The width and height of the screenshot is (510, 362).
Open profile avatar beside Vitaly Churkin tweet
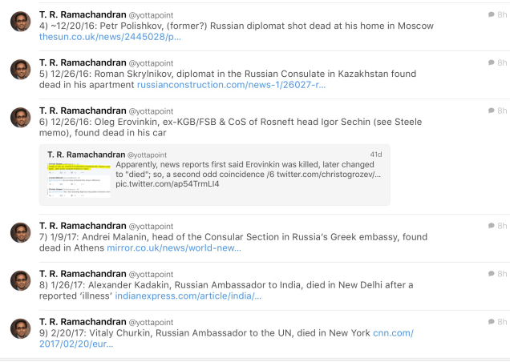[x=21, y=328]
